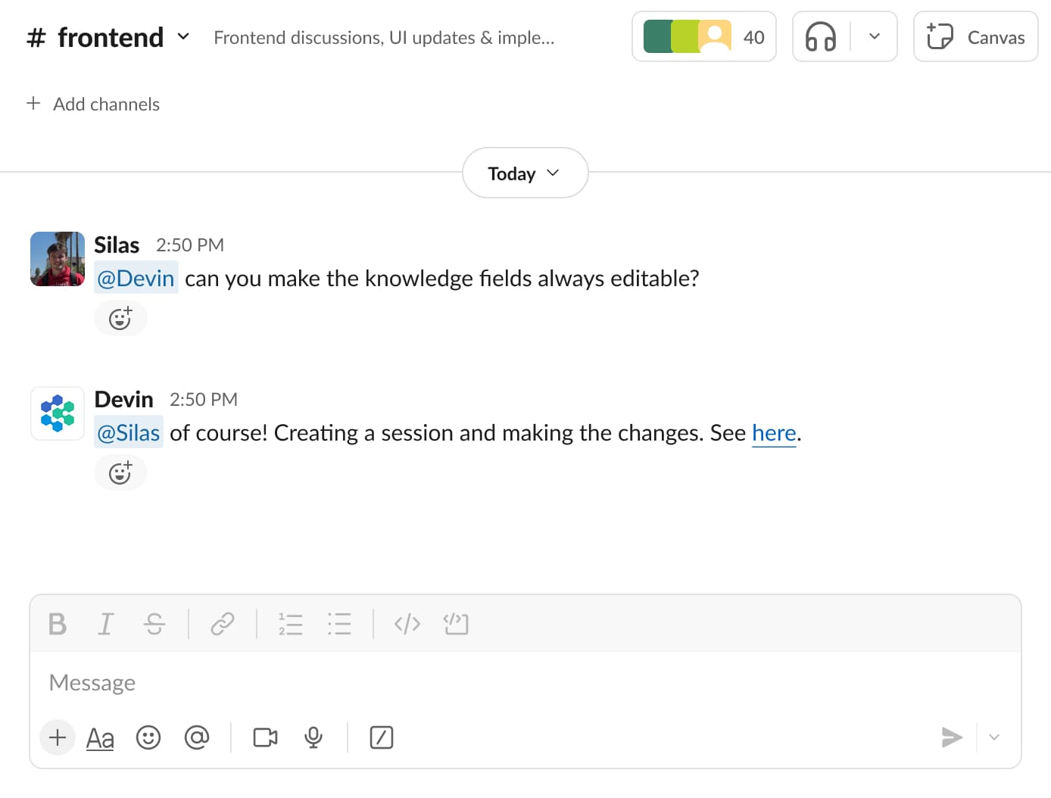Insert an ordered list in the message
Viewport: 1051px width, 798px height.
[291, 624]
